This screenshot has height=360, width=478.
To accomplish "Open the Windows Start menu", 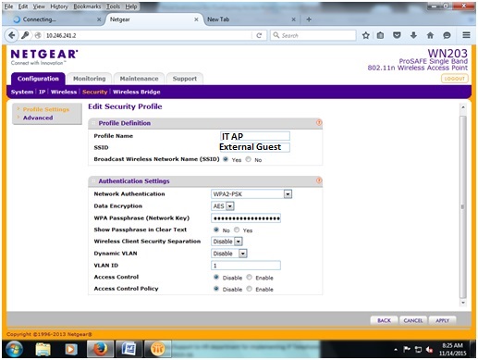I will [x=15, y=350].
